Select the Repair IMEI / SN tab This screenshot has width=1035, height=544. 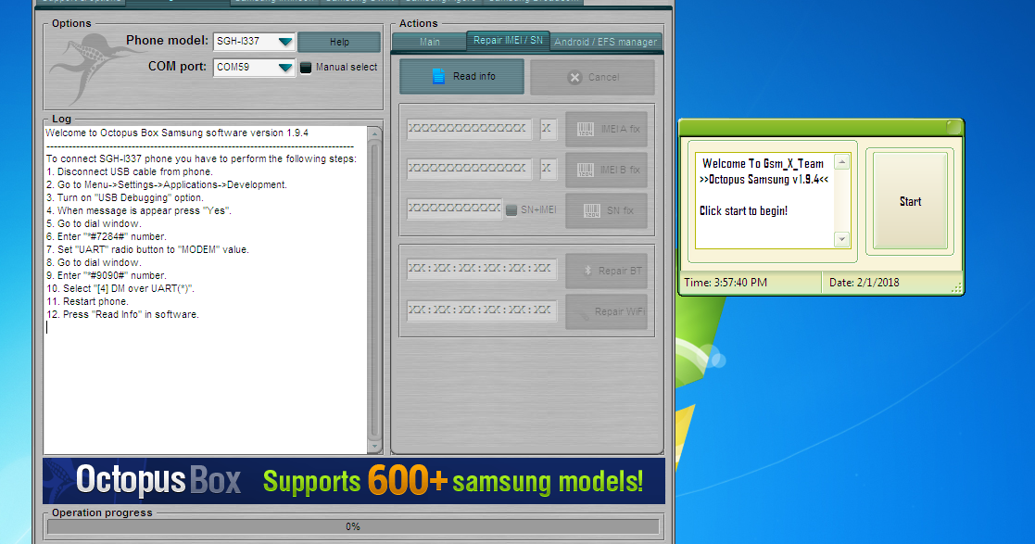[x=508, y=40]
